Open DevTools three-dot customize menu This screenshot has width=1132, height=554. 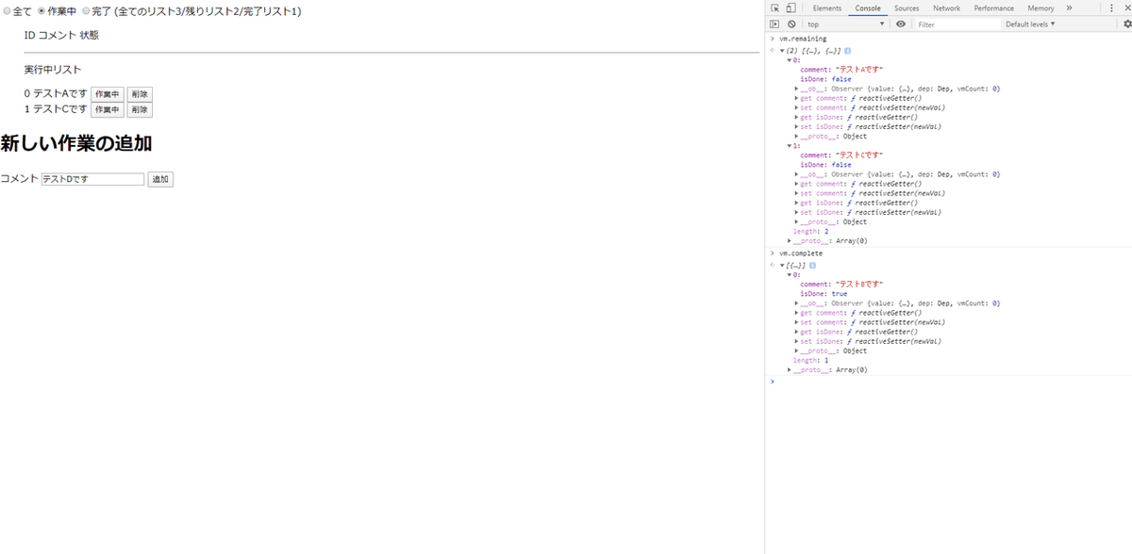[1111, 8]
